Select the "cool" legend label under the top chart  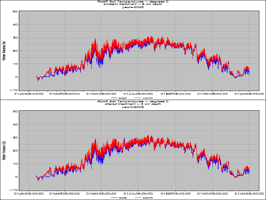point(123,98)
